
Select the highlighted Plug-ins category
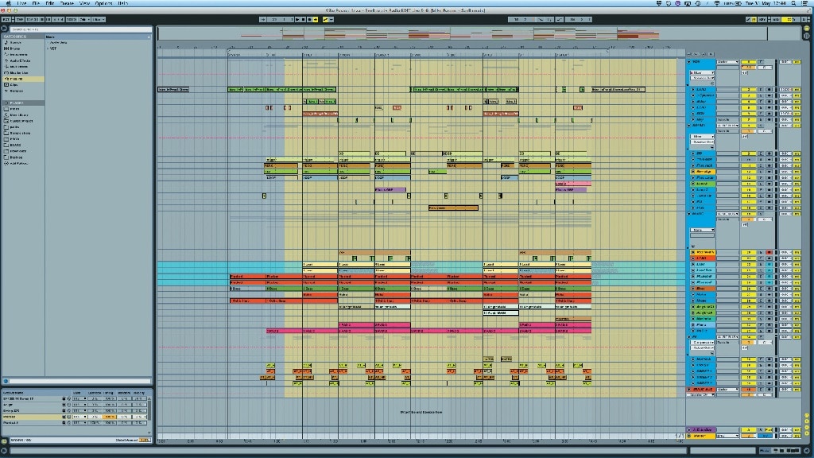pos(23,79)
